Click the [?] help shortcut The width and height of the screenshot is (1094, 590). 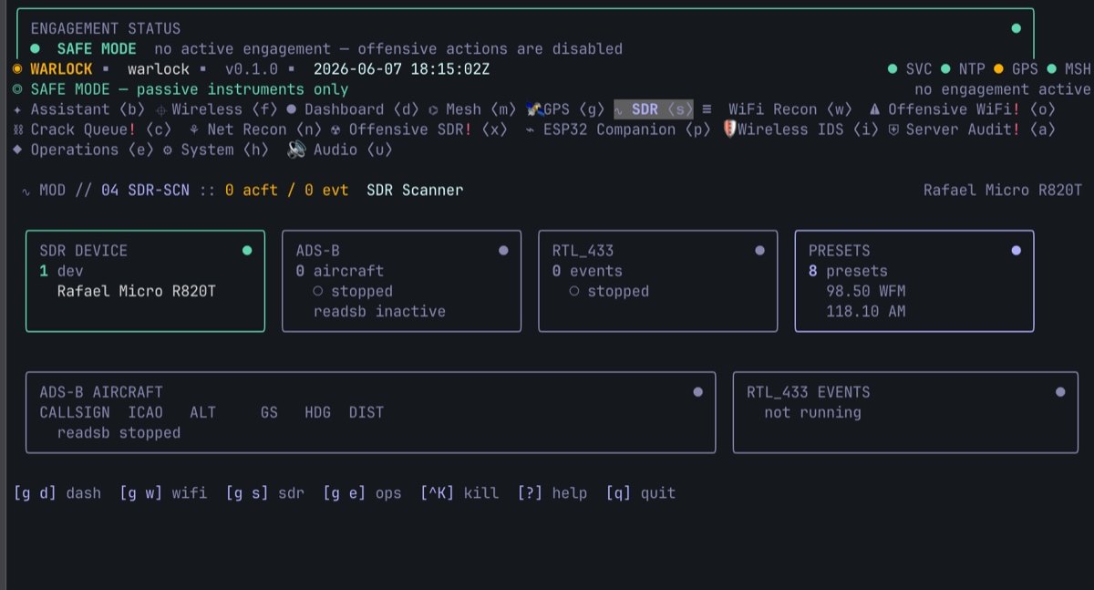click(552, 492)
